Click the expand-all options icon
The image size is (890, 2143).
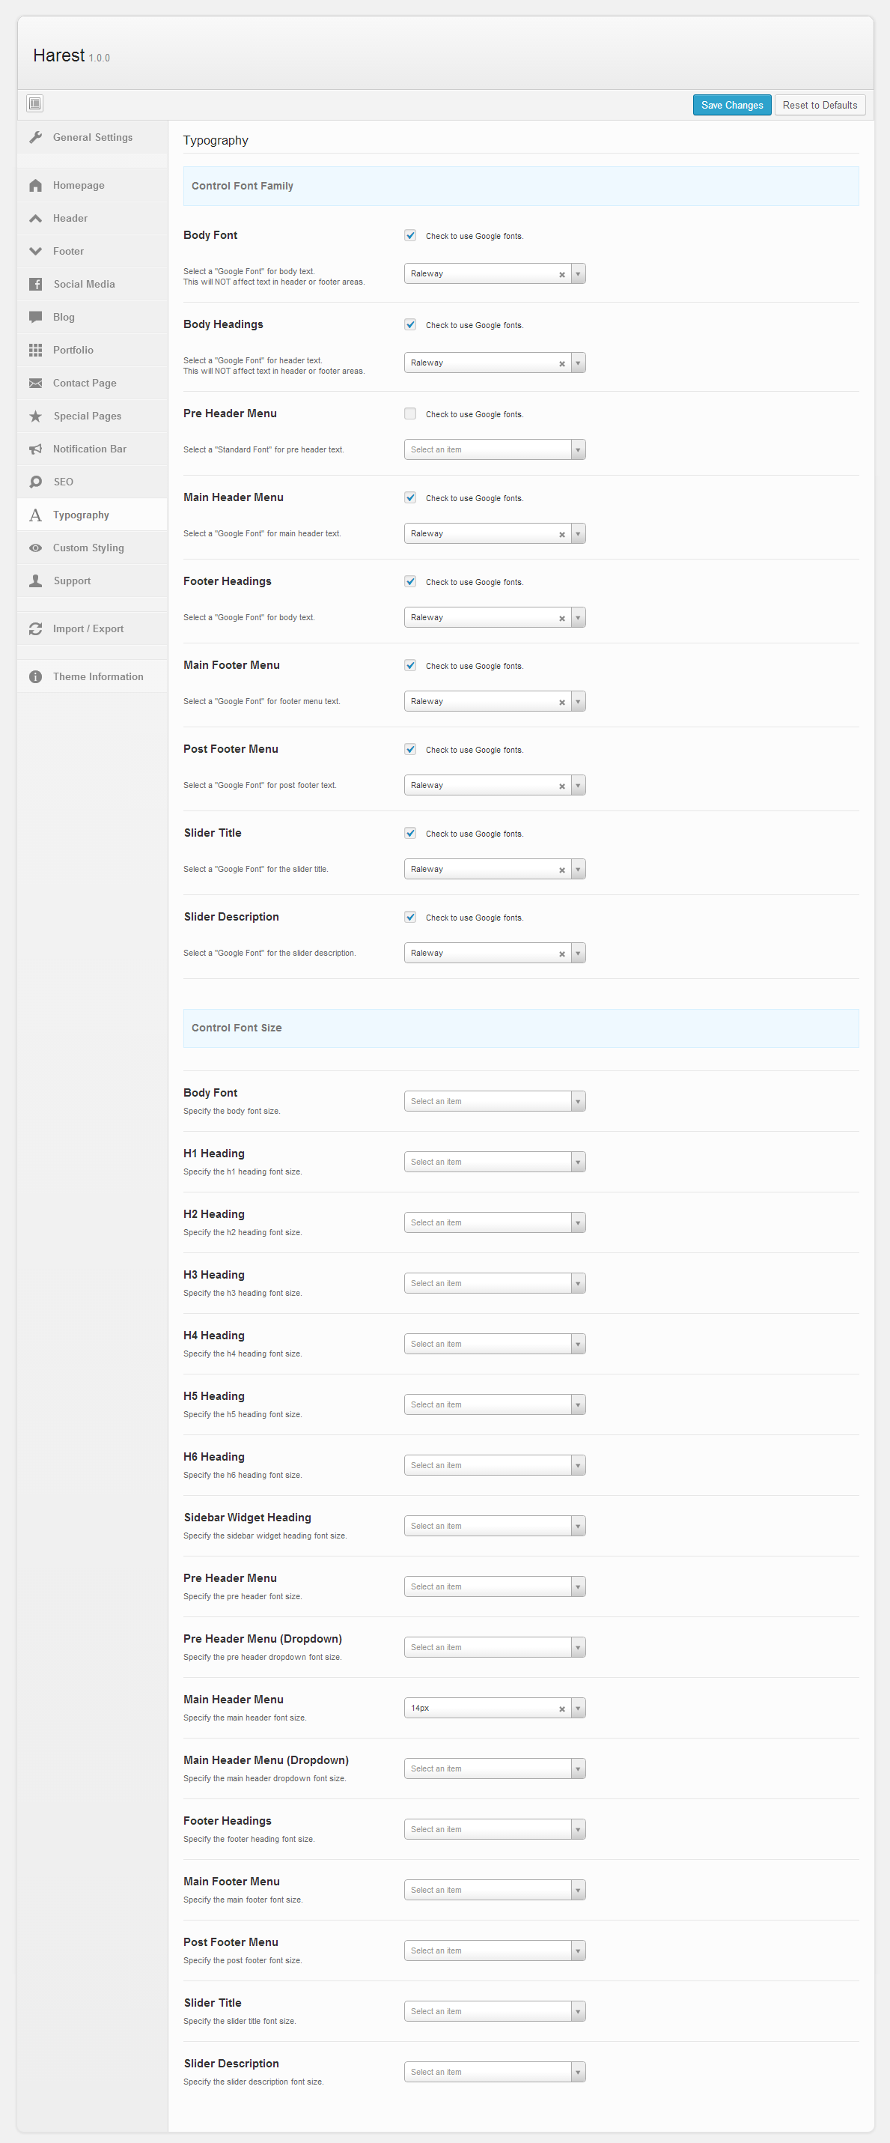pyautogui.click(x=35, y=104)
